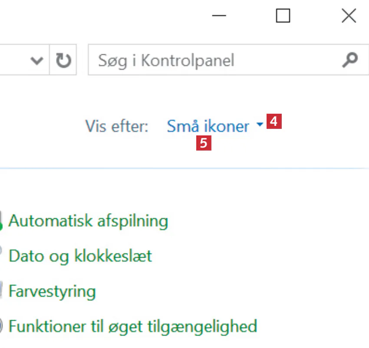
Task: Click the Vis efter label
Action: 117,126
